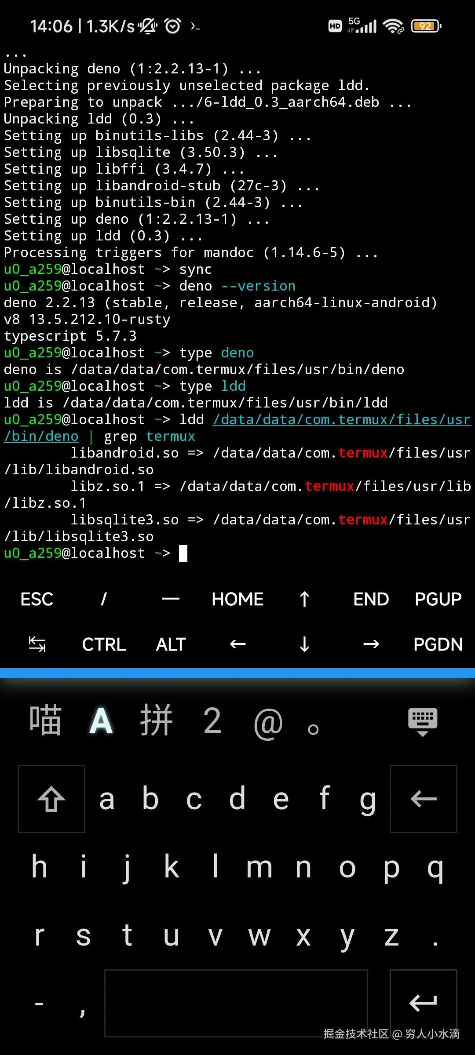Viewport: 475px width, 1055px height.
Task: Tap the ESC extra key
Action: tap(37, 599)
